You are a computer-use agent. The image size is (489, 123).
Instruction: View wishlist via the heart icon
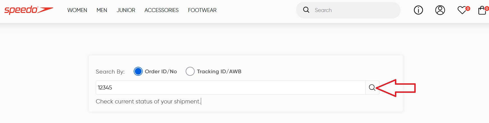(x=461, y=11)
